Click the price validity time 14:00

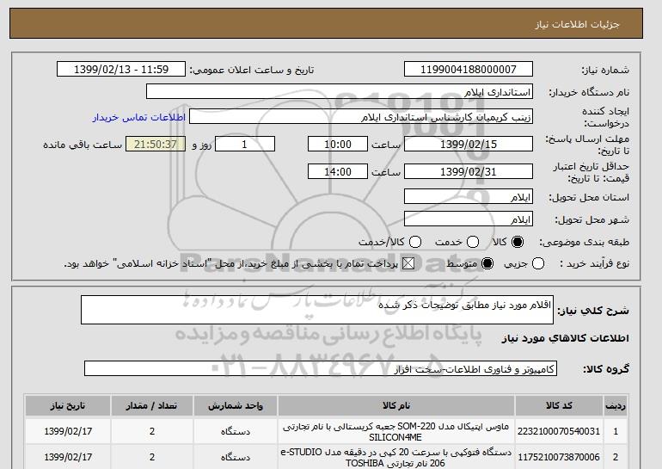coord(338,171)
